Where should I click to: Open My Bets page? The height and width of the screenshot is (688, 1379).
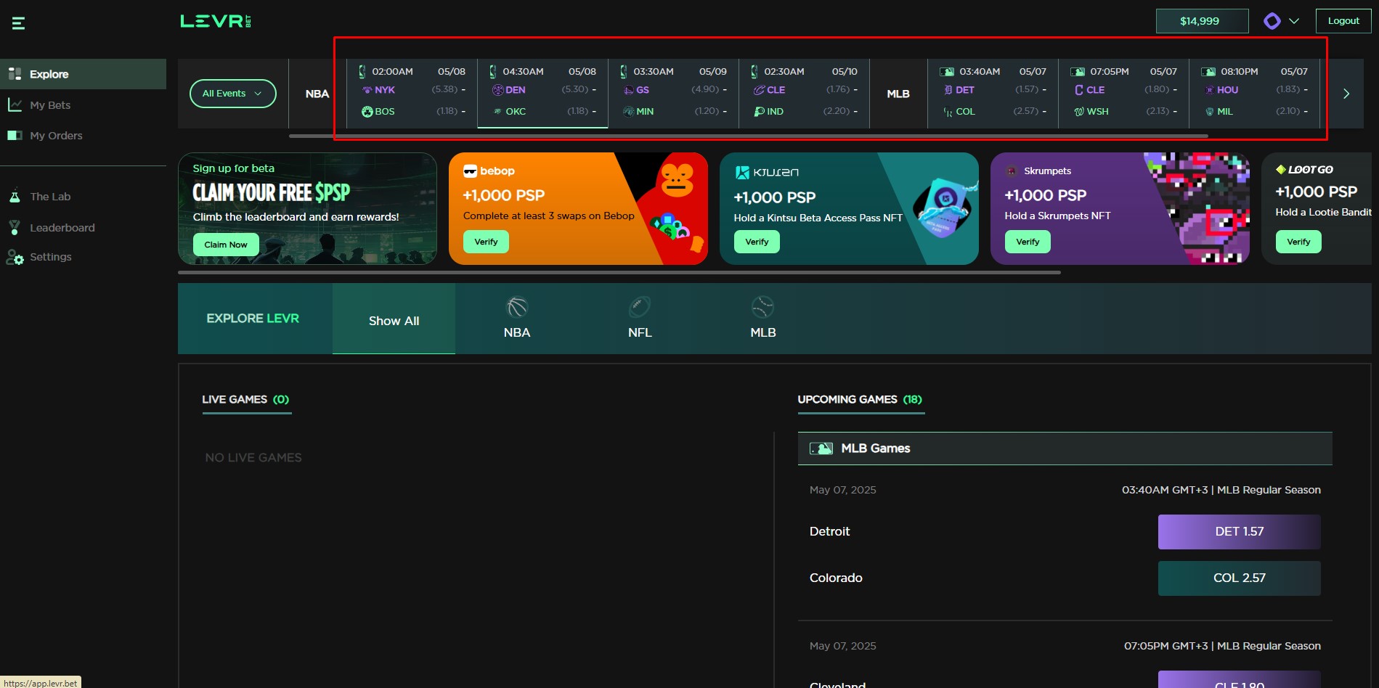point(50,105)
